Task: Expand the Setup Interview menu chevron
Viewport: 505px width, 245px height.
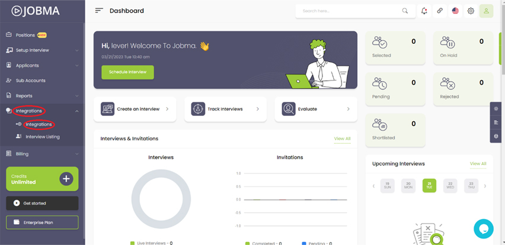Action: click(x=76, y=50)
